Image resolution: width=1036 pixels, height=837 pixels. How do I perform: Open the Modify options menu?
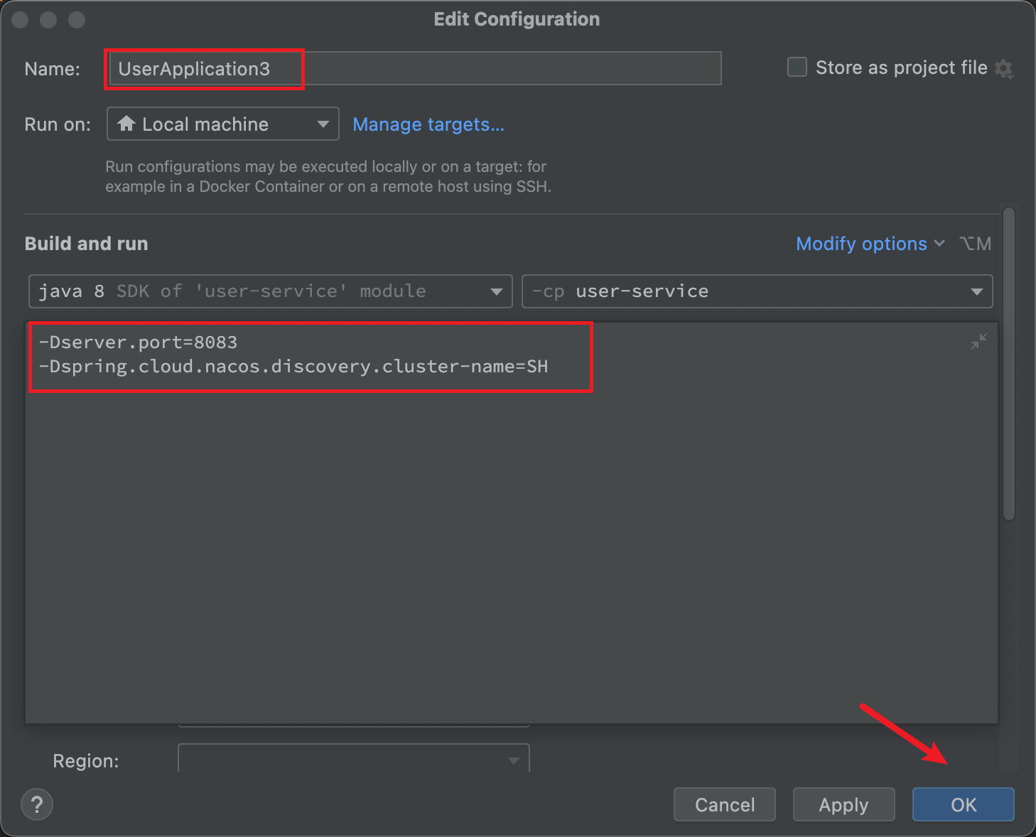[861, 244]
